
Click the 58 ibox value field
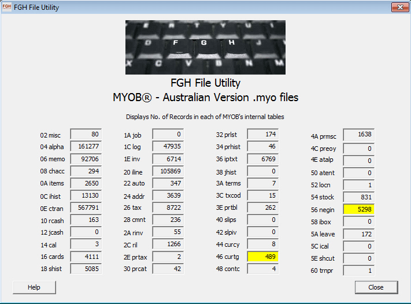[x=358, y=221]
